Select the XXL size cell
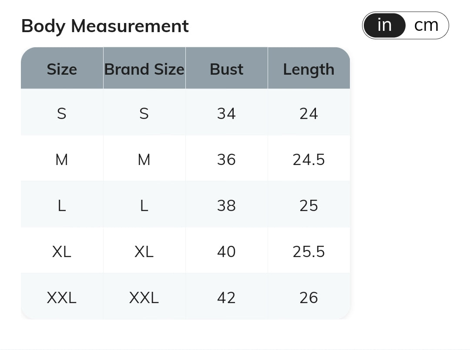 point(62,298)
